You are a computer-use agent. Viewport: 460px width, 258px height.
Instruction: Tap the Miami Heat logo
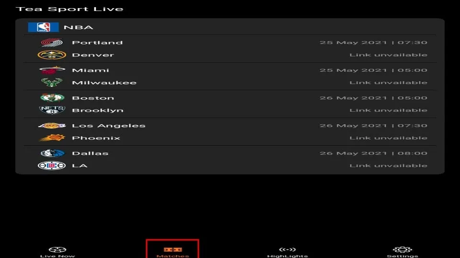tap(52, 70)
